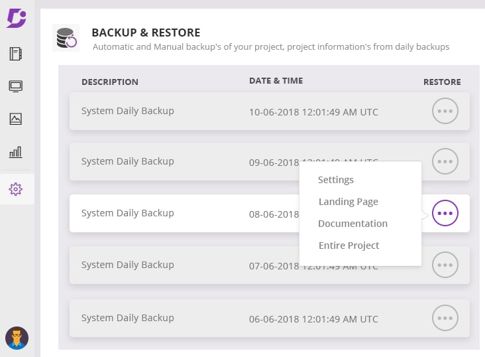
Task: Choose Settings from the restore menu
Action: click(x=336, y=180)
